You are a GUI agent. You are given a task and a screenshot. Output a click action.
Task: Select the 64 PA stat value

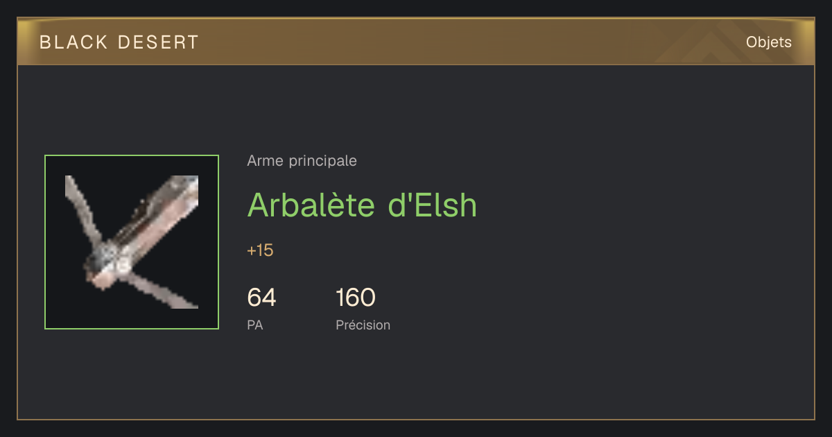point(261,298)
